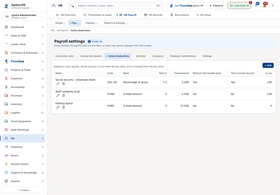Viewport: 280px width, 195px height.
Task: Delete the Staff solidarity fund row
Action: (x=64, y=95)
